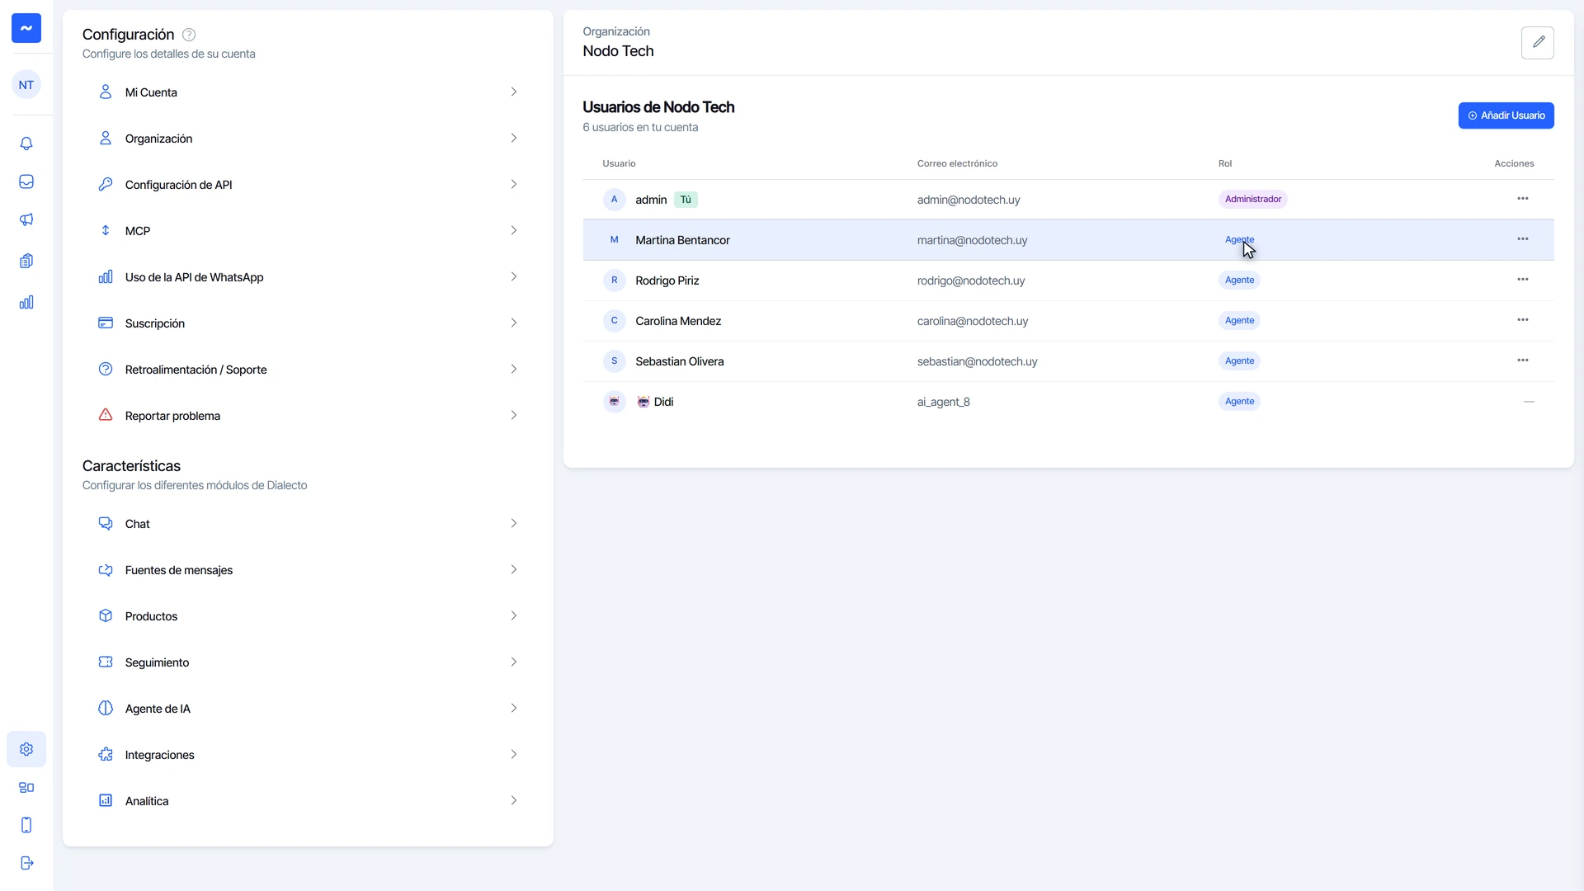The height and width of the screenshot is (891, 1584).
Task: Open actions menu for Sebastian Olivera
Action: [1523, 361]
